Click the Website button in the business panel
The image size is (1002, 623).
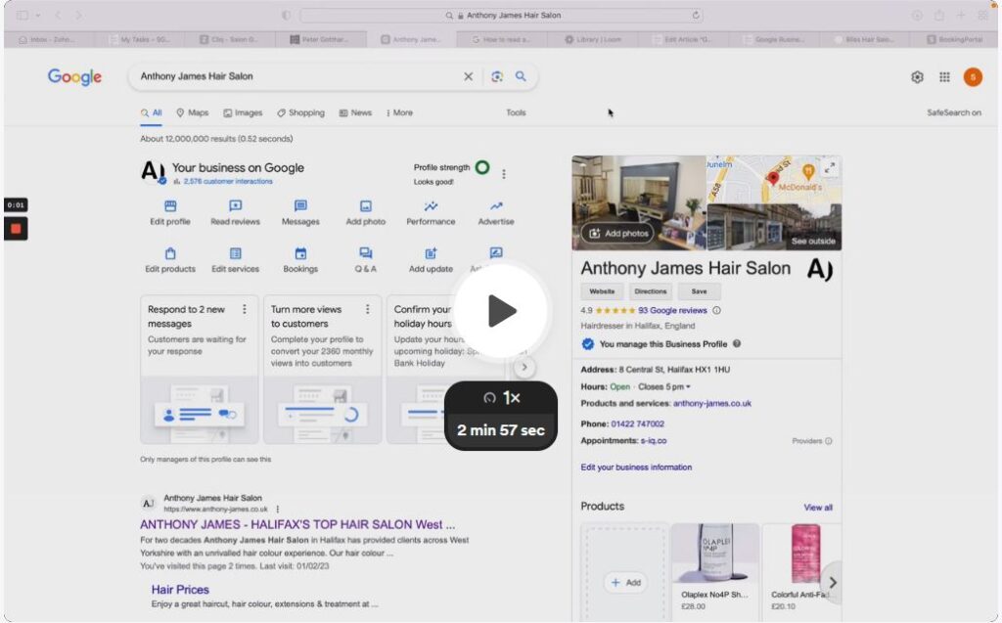[x=602, y=291]
